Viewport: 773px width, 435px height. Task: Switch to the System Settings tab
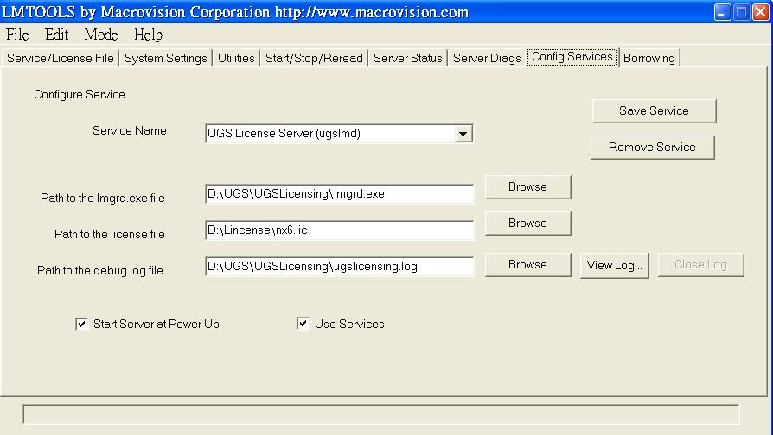pos(166,58)
